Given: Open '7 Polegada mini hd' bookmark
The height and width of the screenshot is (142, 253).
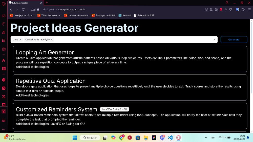Looking at the screenshot, I should pyautogui.click(x=104, y=15).
